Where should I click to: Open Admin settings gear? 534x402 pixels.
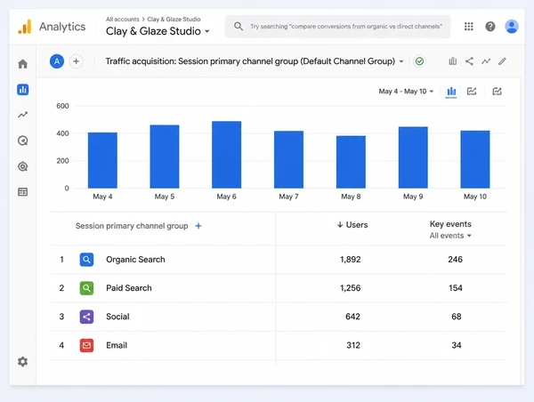23,361
